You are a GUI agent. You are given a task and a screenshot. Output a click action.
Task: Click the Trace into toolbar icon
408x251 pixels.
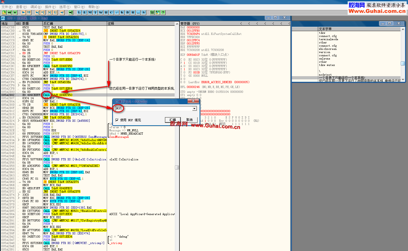pos(50,12)
